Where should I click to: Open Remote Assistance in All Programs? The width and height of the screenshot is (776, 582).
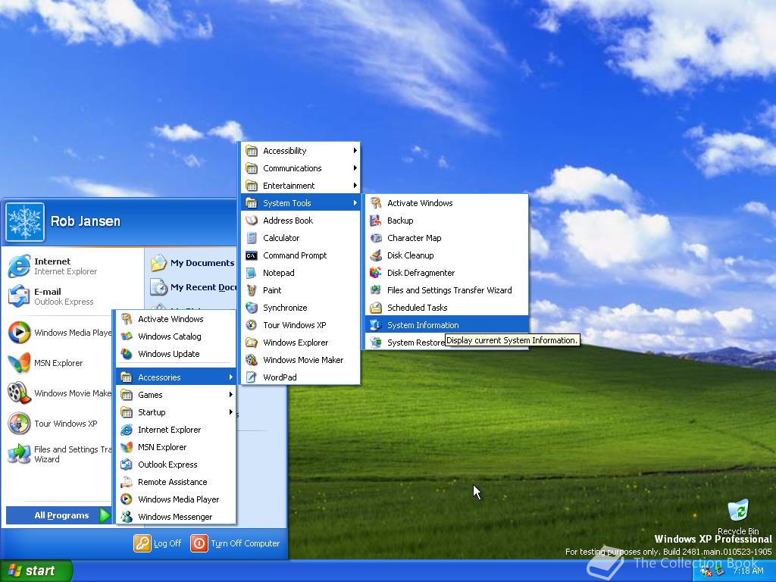(x=176, y=482)
